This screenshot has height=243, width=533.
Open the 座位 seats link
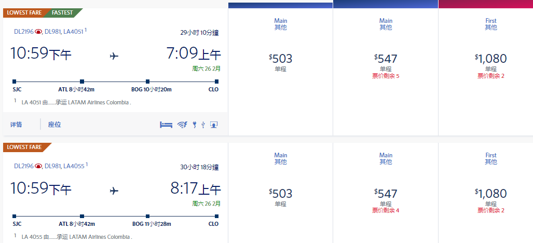click(x=54, y=125)
